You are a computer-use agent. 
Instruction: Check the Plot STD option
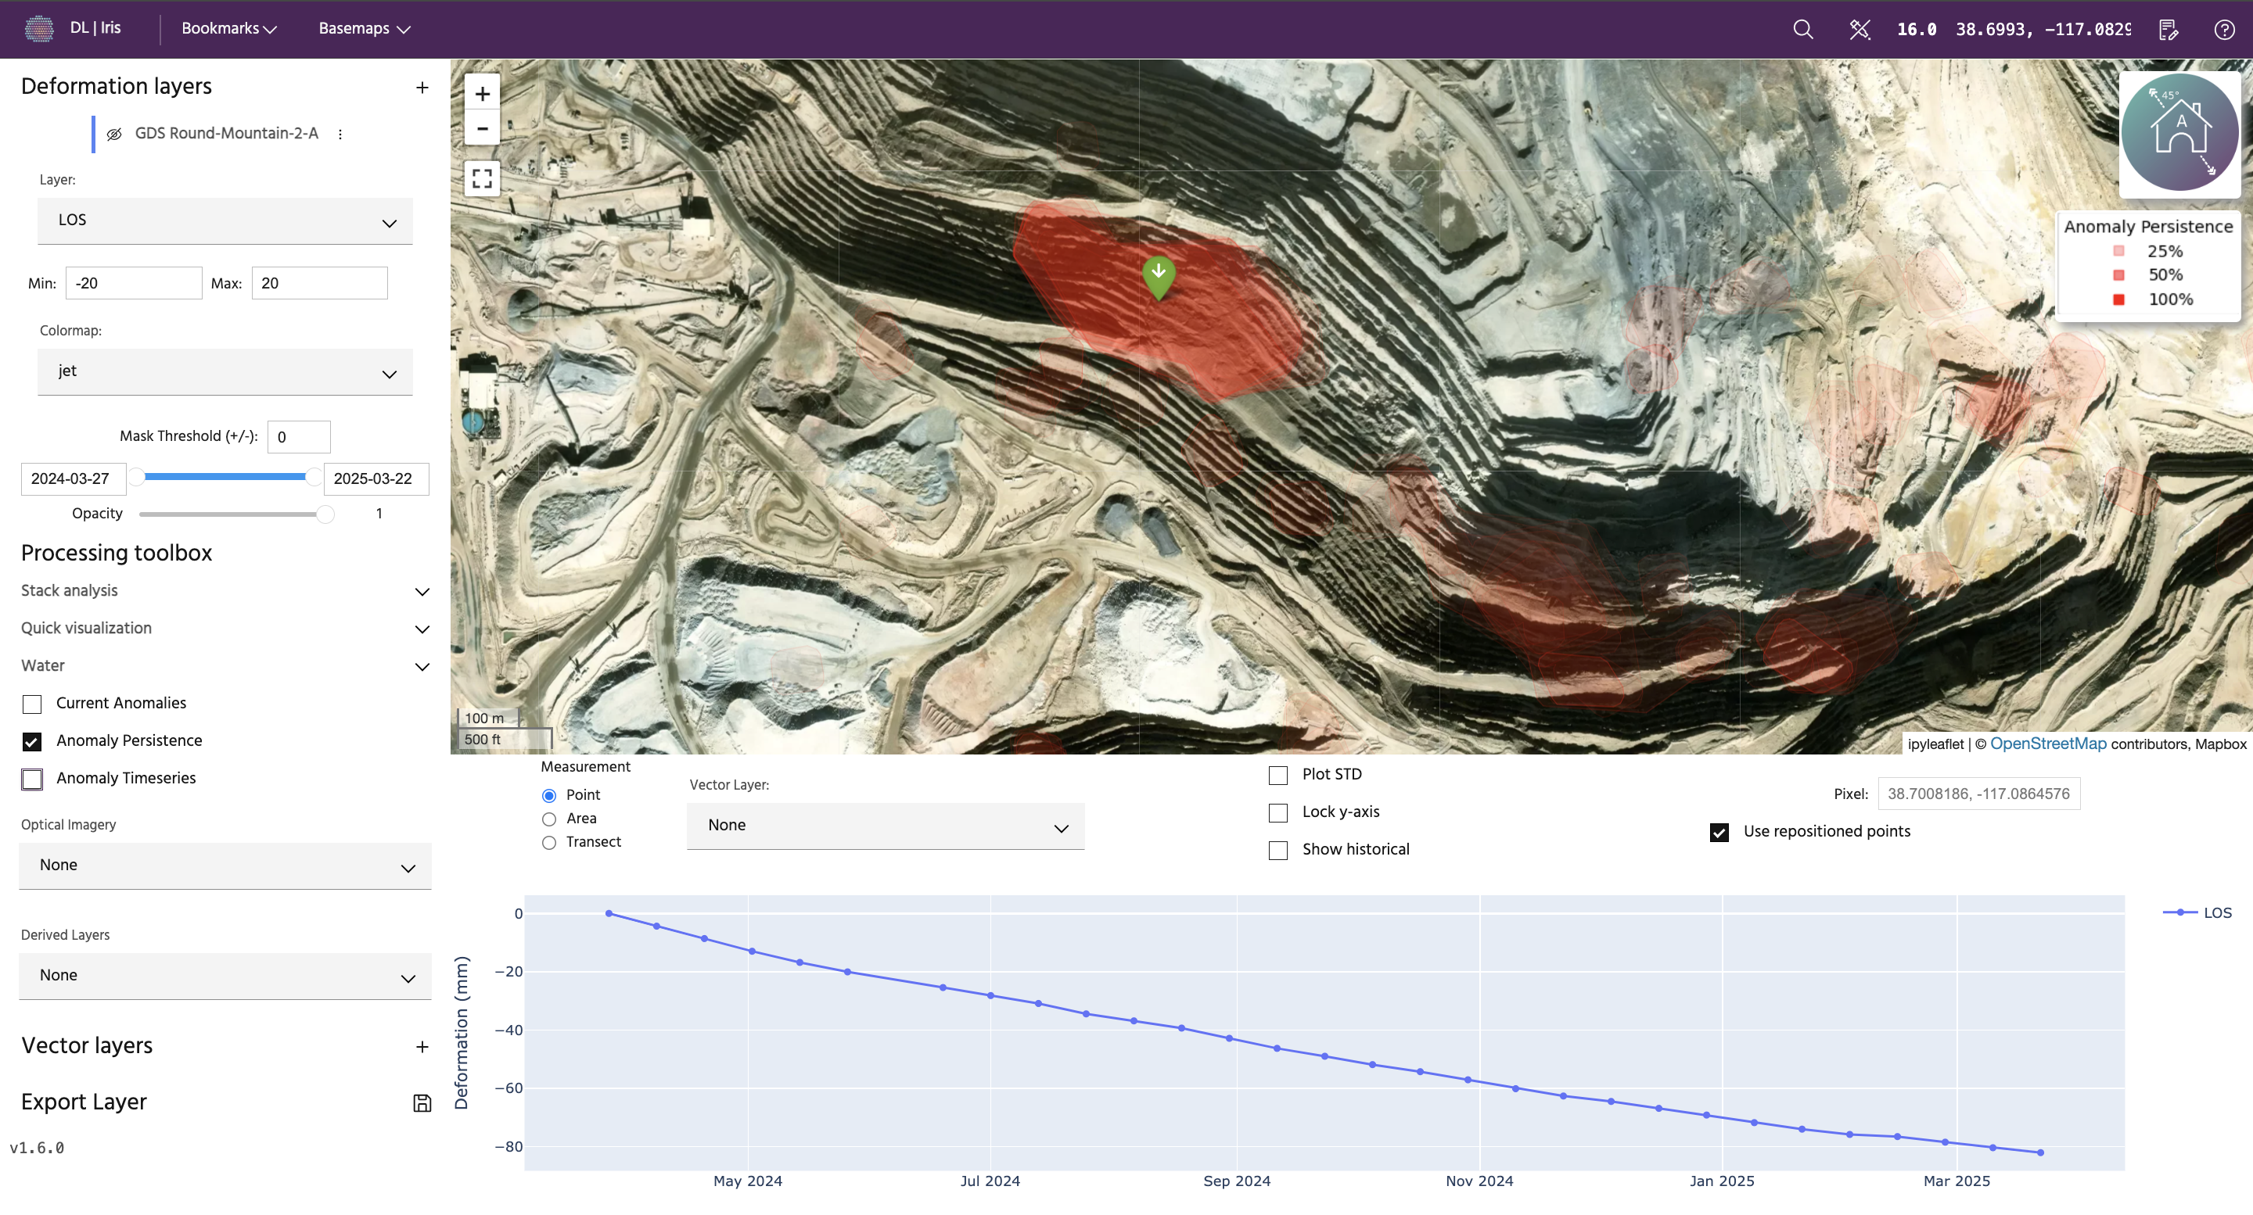pyautogui.click(x=1277, y=775)
